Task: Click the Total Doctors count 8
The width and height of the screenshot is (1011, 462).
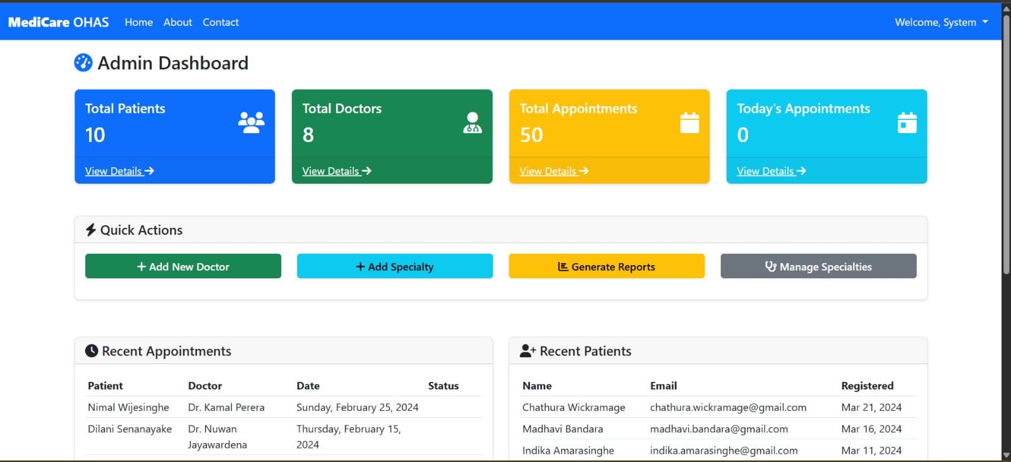Action: coord(308,134)
